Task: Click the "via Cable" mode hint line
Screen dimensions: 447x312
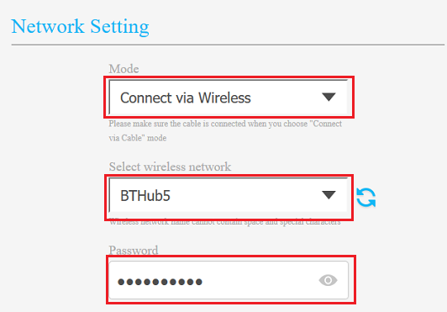Action: click(x=138, y=138)
